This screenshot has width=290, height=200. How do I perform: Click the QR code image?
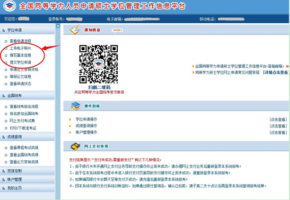point(99,64)
